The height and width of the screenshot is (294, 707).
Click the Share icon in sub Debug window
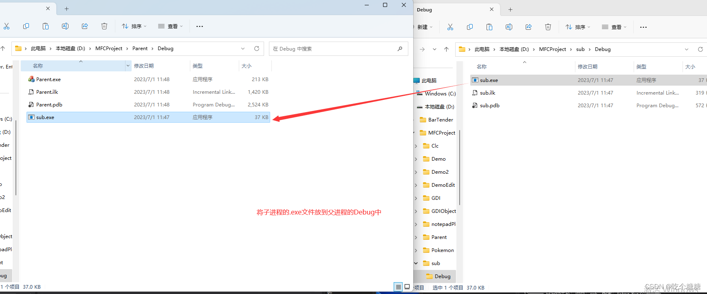pyautogui.click(x=529, y=27)
